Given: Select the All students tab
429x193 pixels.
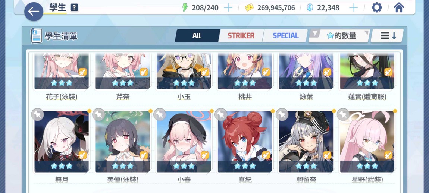Looking at the screenshot, I should 197,36.
